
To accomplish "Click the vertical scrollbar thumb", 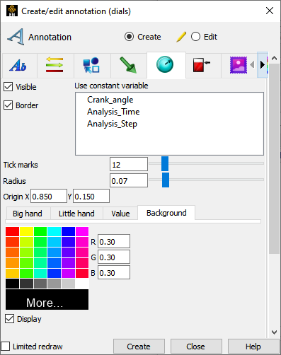I will click(274, 158).
